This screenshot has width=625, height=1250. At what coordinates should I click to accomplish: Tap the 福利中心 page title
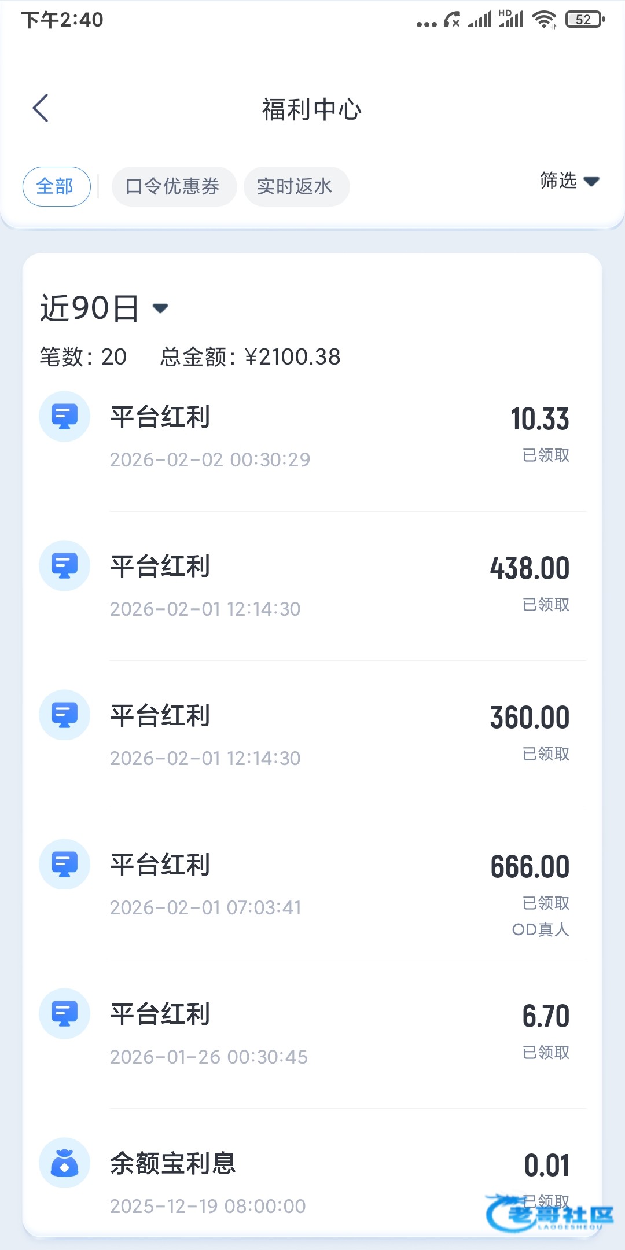coord(312,109)
